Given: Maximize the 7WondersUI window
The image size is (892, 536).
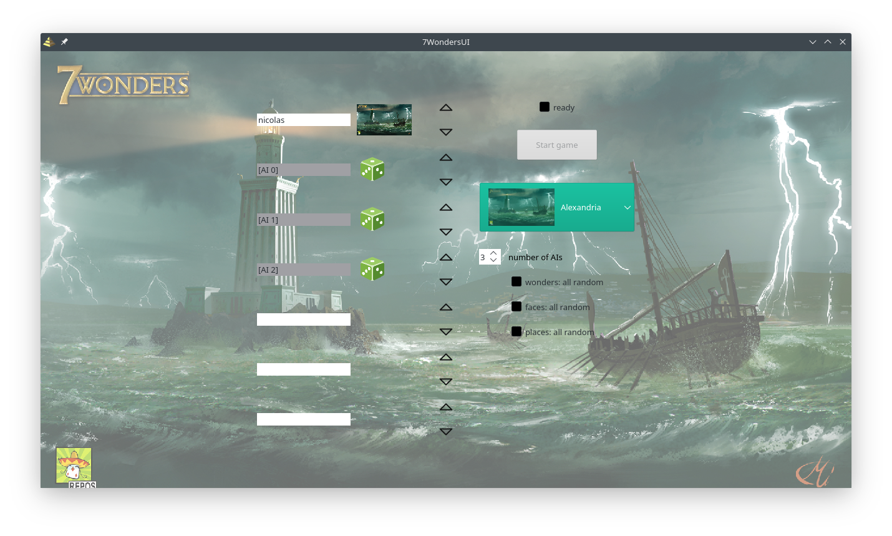Looking at the screenshot, I should [828, 42].
